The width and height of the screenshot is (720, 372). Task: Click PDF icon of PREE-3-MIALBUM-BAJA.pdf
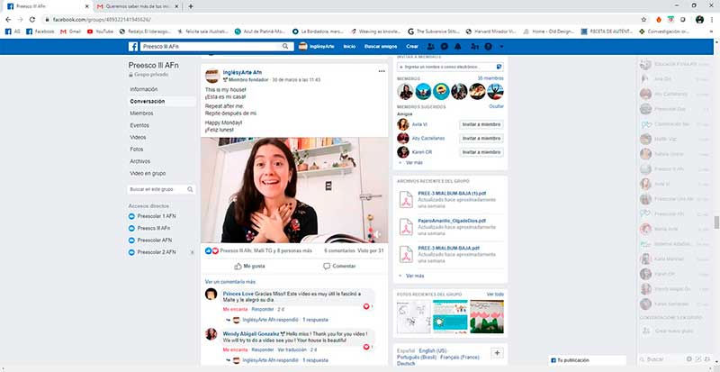pyautogui.click(x=406, y=253)
